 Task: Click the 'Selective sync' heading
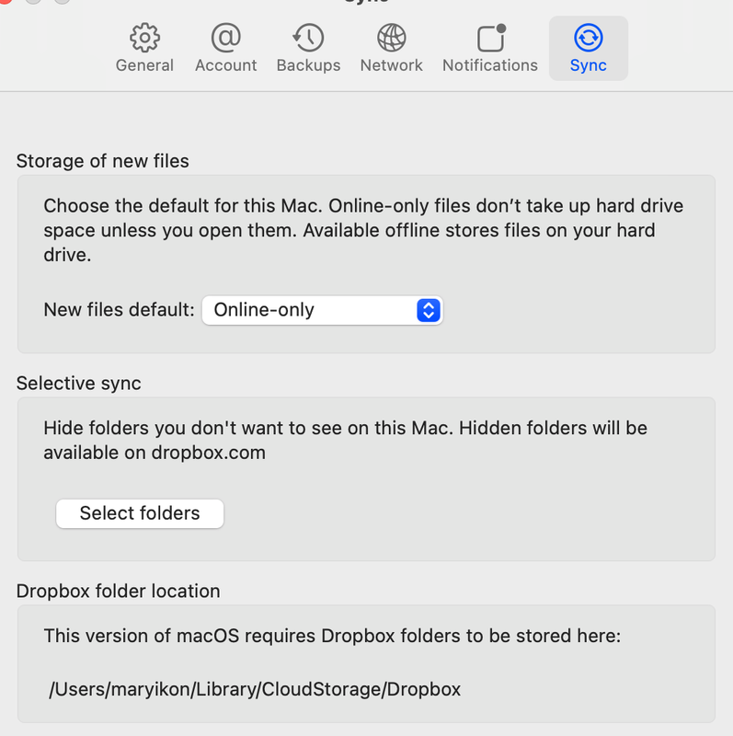pos(79,384)
